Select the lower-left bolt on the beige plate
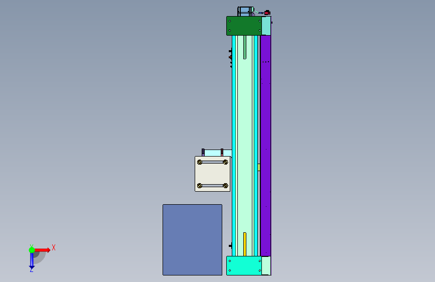This screenshot has width=435, height=282. [x=200, y=186]
